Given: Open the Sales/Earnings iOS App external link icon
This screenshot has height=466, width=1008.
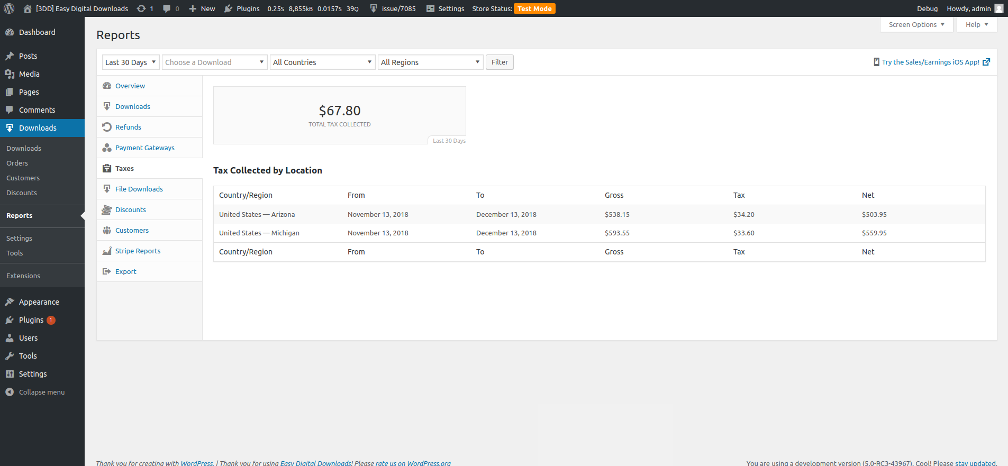Looking at the screenshot, I should point(986,62).
